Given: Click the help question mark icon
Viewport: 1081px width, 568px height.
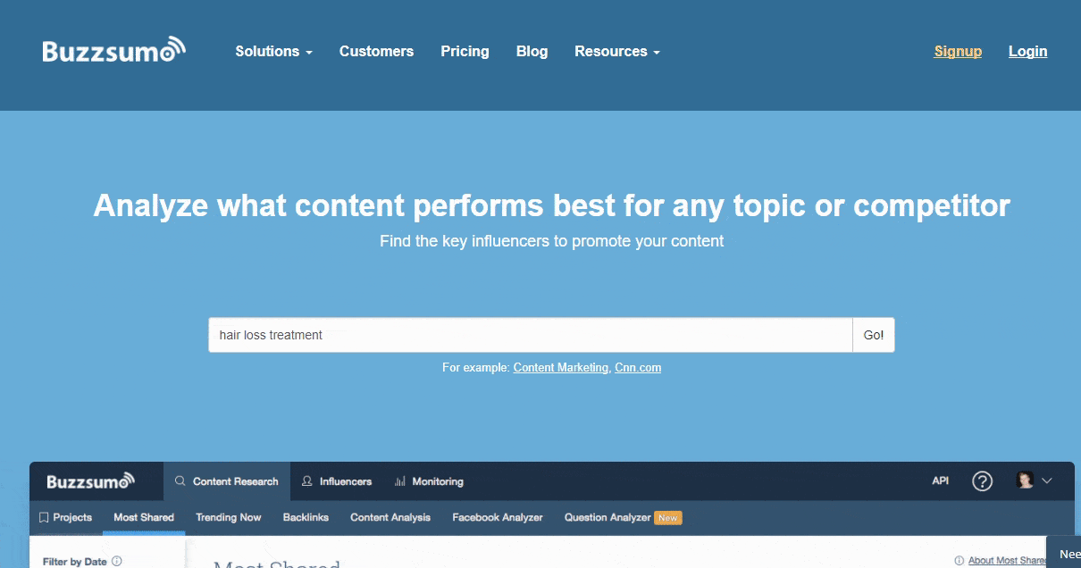Looking at the screenshot, I should pos(982,481).
